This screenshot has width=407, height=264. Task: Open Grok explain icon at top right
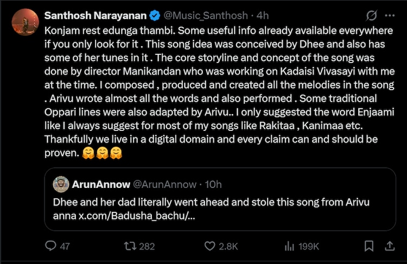tap(372, 15)
